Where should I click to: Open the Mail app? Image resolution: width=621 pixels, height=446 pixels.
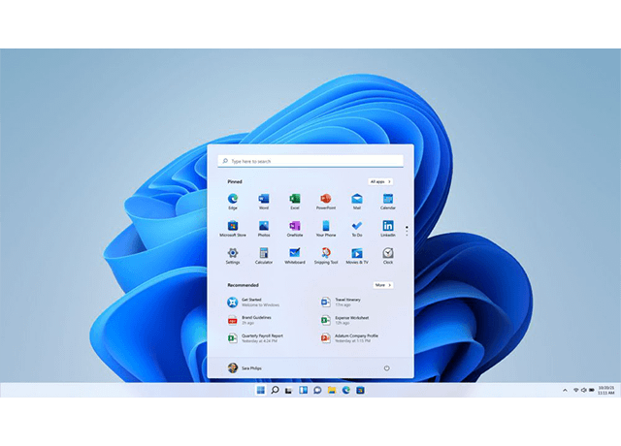[357, 201]
